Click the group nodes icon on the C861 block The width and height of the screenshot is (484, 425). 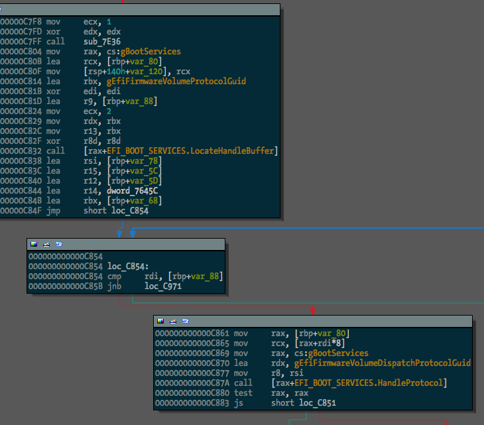point(186,322)
